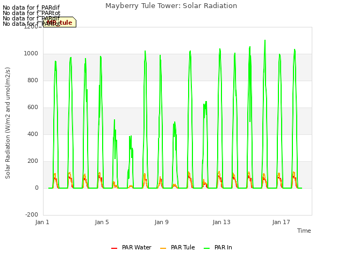Click the orange PAR Tule legend swatch
Screen dimensions: 344x258
[x=163, y=248]
